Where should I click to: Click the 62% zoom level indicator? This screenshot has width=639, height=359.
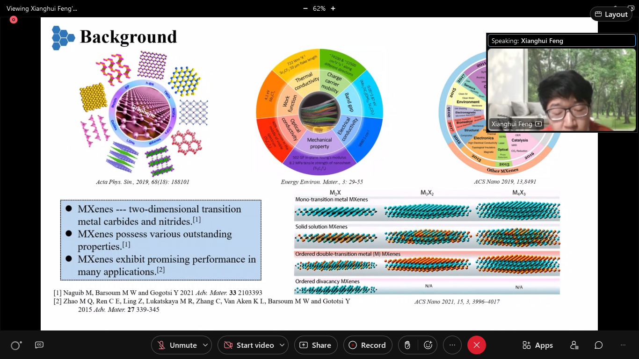[319, 8]
